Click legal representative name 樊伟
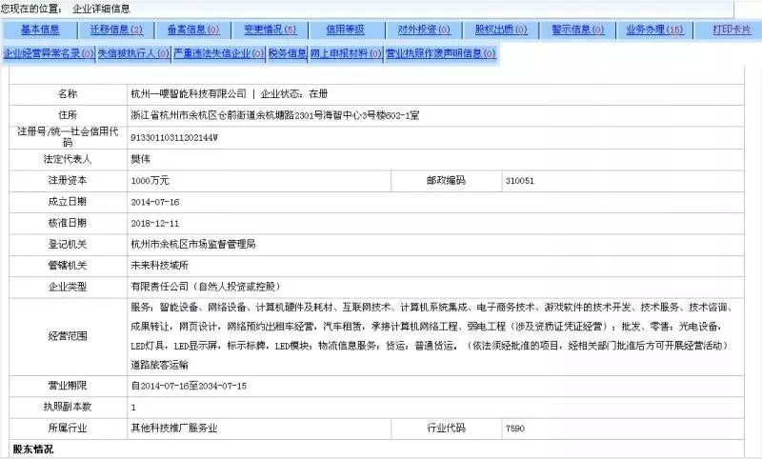Screen dimensions: 762x459 click(140, 159)
